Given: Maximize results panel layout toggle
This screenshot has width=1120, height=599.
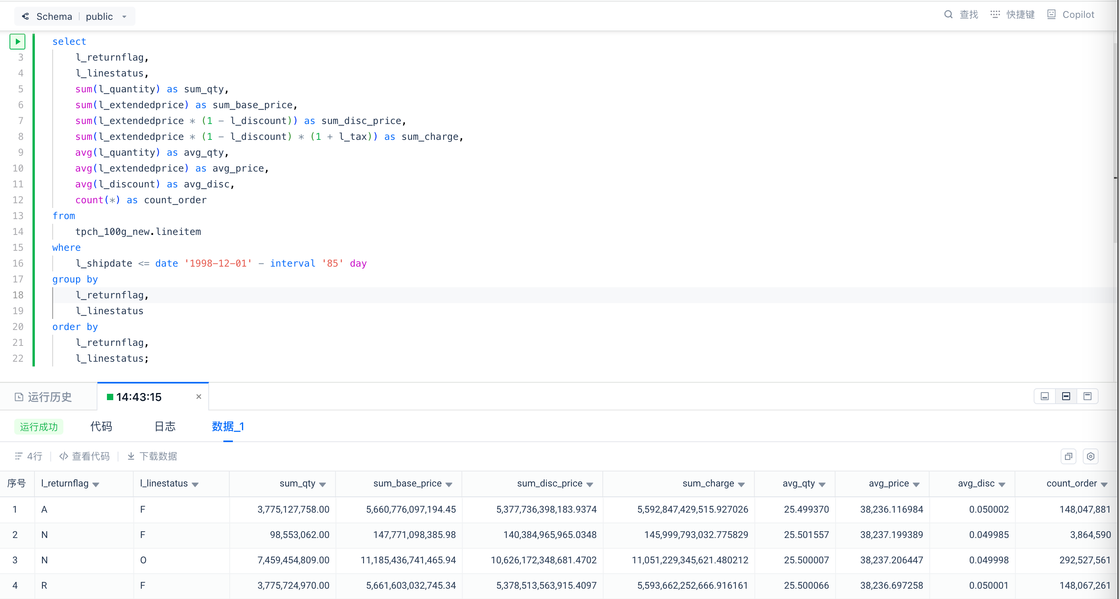Looking at the screenshot, I should (x=1087, y=396).
